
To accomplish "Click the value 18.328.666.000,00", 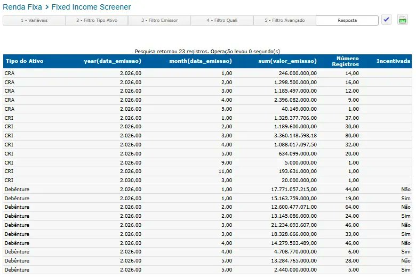I will (294, 234).
